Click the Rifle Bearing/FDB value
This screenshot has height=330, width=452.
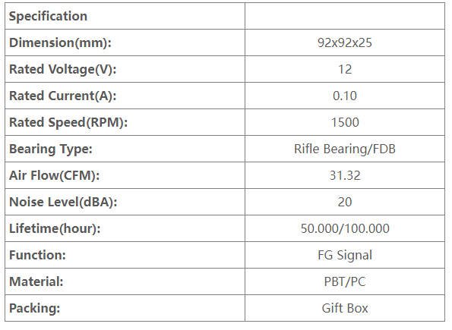[x=345, y=149]
